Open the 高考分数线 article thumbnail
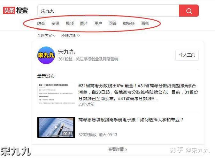The height and width of the screenshot is (159, 215). pyautogui.click(x=56, y=94)
